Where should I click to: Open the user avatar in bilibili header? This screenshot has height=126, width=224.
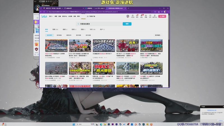[x=128, y=16]
